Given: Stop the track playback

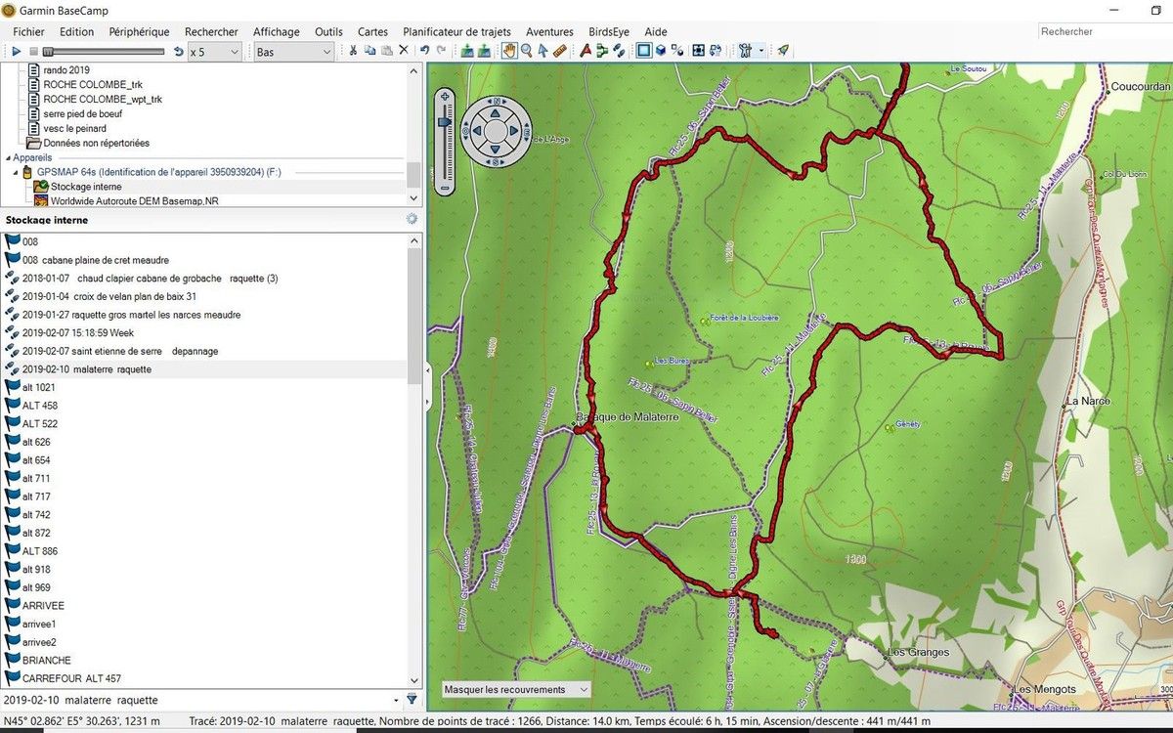Looking at the screenshot, I should click(x=33, y=51).
